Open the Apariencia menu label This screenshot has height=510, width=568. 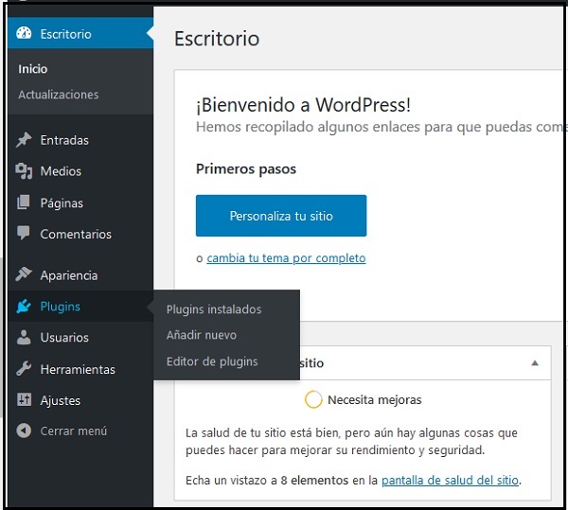coord(69,275)
